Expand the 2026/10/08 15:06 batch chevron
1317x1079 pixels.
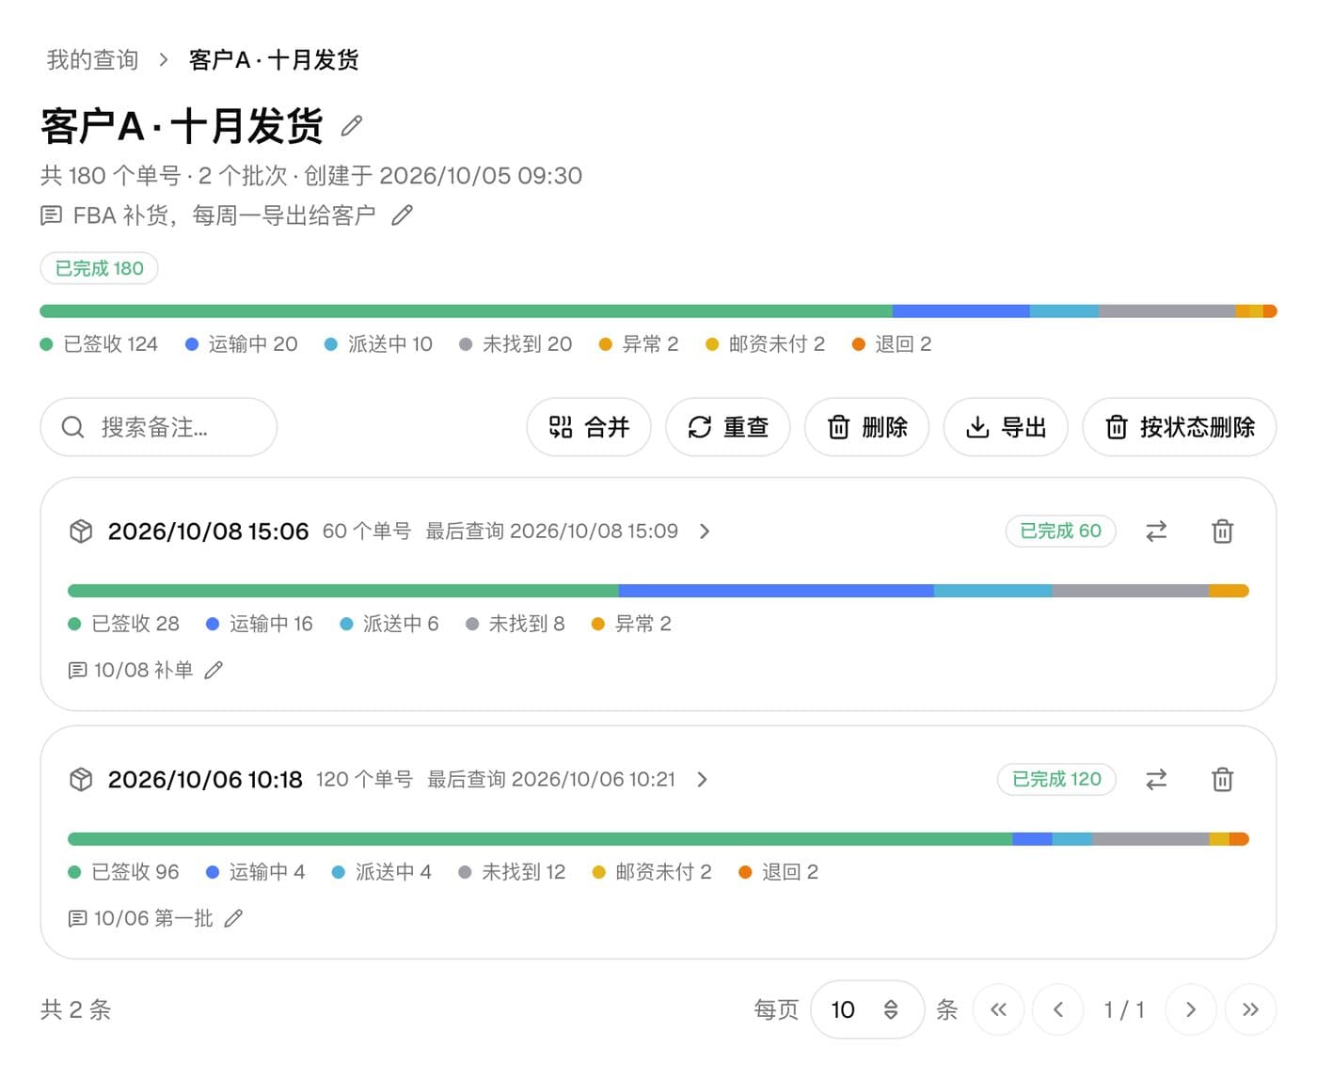point(705,532)
